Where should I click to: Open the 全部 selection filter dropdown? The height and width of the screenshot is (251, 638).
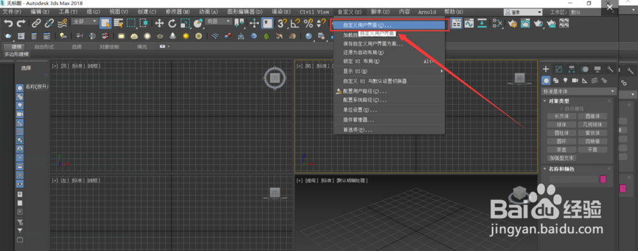(85, 21)
